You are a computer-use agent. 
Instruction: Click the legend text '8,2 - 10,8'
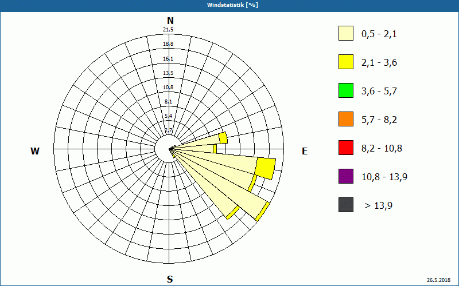pyautogui.click(x=382, y=149)
